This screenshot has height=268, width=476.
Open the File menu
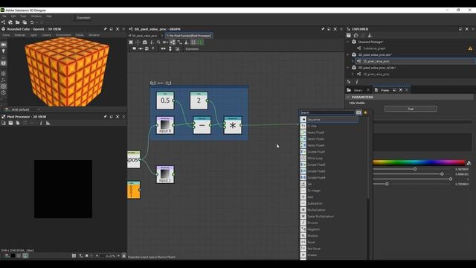(x=4, y=16)
